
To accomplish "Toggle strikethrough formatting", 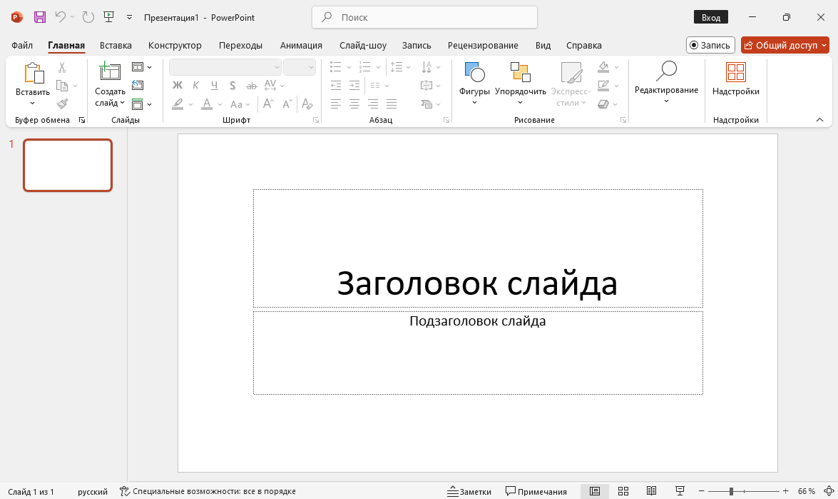I will click(x=251, y=85).
